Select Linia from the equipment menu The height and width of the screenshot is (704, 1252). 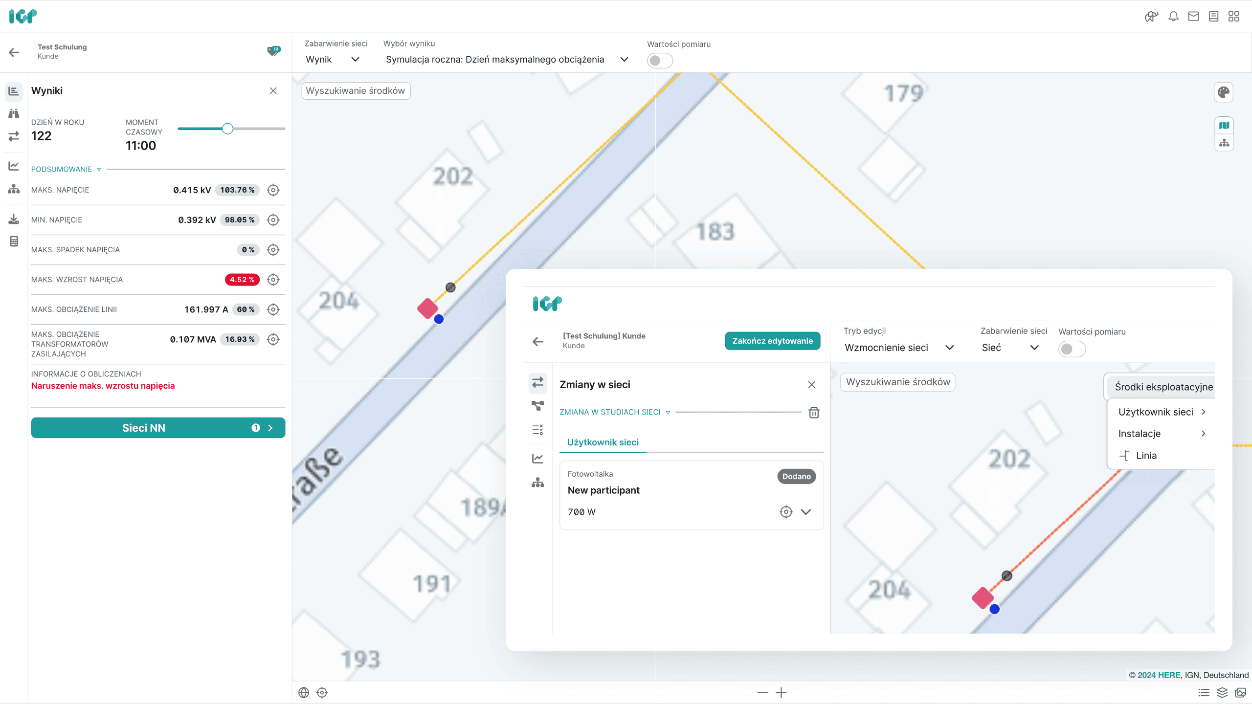coord(1146,456)
